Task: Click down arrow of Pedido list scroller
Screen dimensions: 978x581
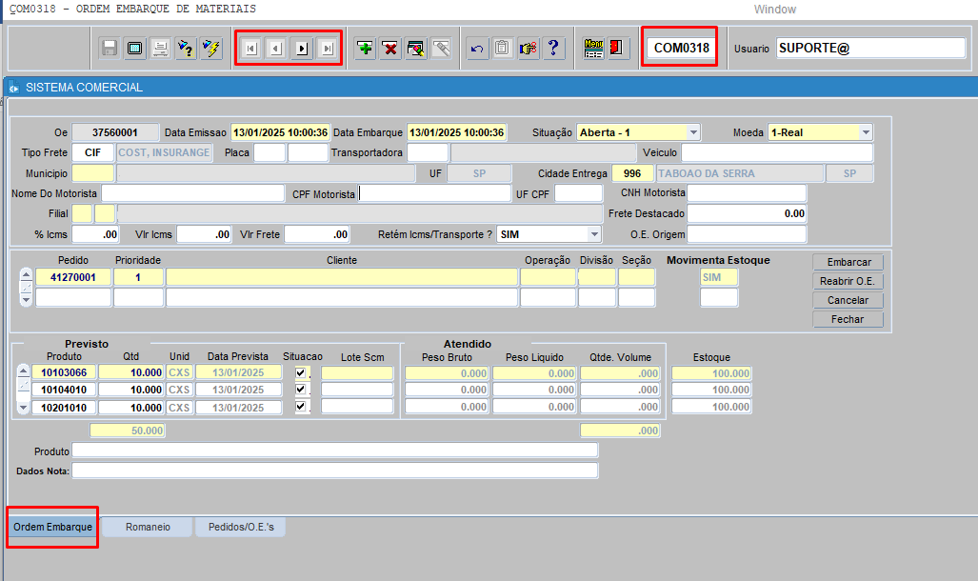Action: pyautogui.click(x=26, y=300)
